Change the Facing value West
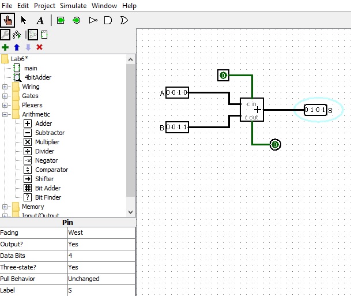This screenshot has height=296, width=351. tap(101, 233)
